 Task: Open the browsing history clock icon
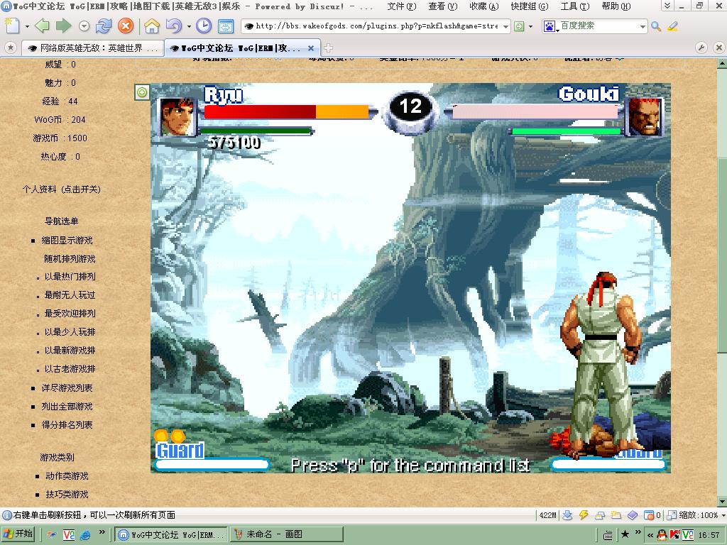[204, 26]
